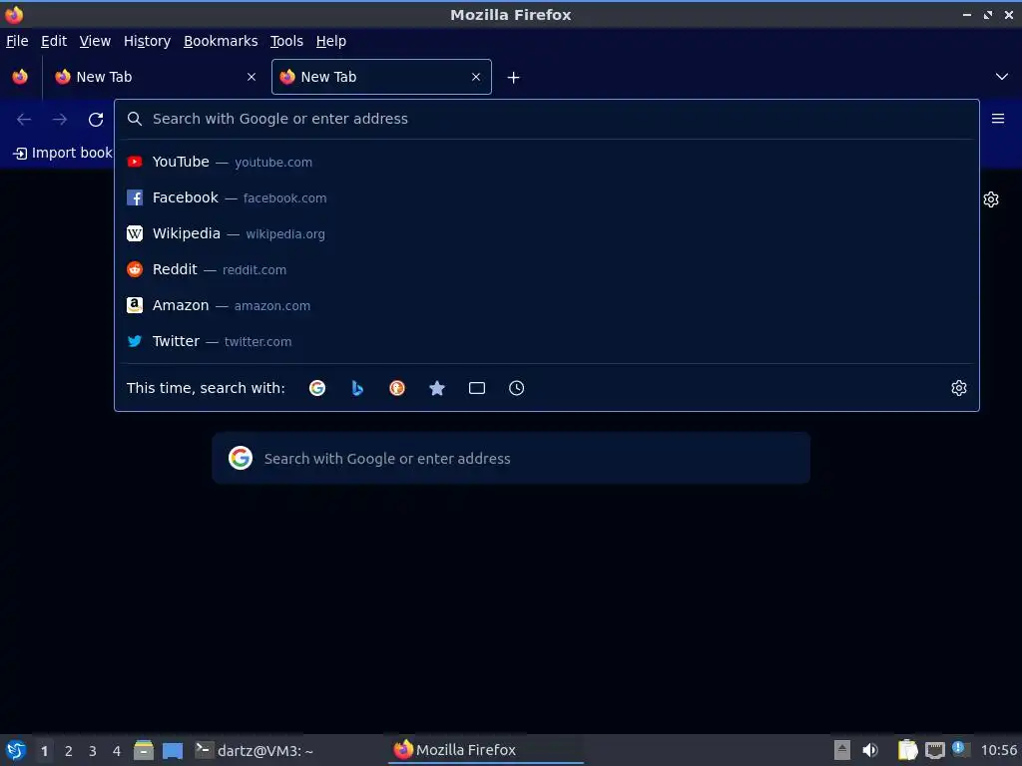The height and width of the screenshot is (766, 1022).
Task: Open the Edit menu
Action: pyautogui.click(x=54, y=41)
